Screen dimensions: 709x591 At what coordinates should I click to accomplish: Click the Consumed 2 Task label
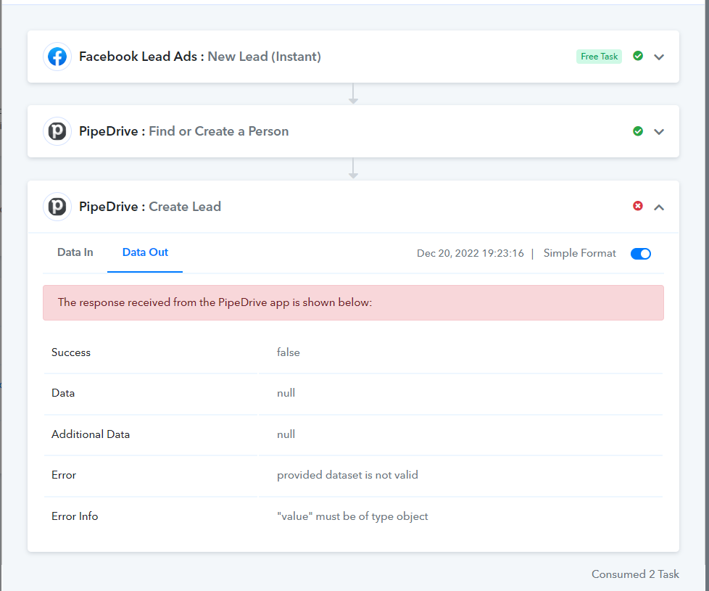[635, 574]
